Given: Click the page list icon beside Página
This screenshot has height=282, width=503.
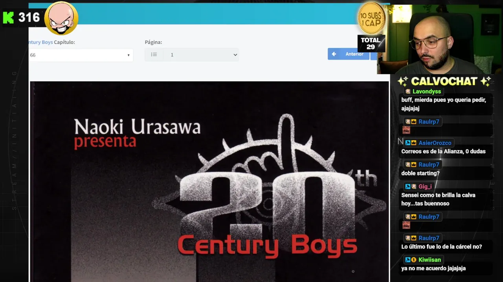Looking at the screenshot, I should (x=154, y=55).
